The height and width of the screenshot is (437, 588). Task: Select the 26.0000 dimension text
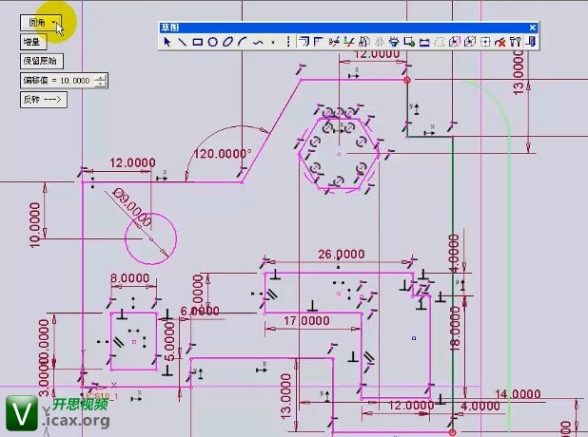coord(342,255)
